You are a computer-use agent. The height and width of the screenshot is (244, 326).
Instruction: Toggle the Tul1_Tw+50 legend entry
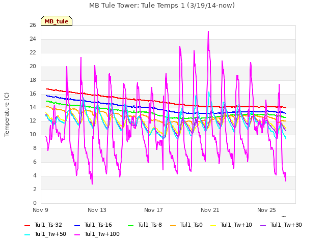point(45,234)
